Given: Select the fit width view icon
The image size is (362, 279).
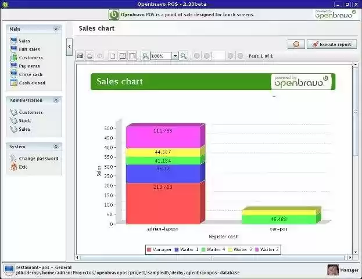Looking at the screenshot, I should [132, 56].
